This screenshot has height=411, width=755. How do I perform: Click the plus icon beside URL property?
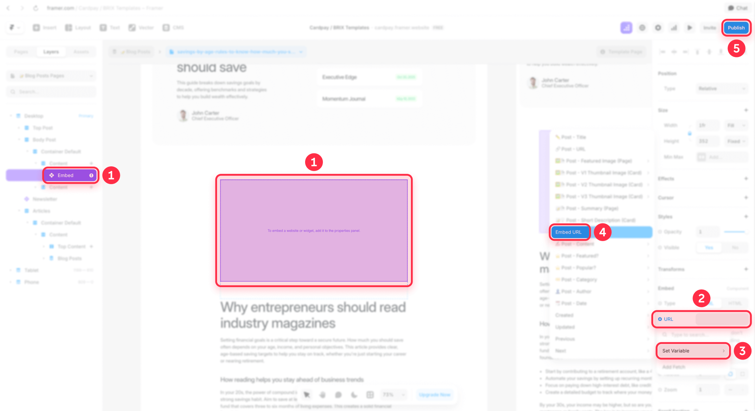(660, 319)
